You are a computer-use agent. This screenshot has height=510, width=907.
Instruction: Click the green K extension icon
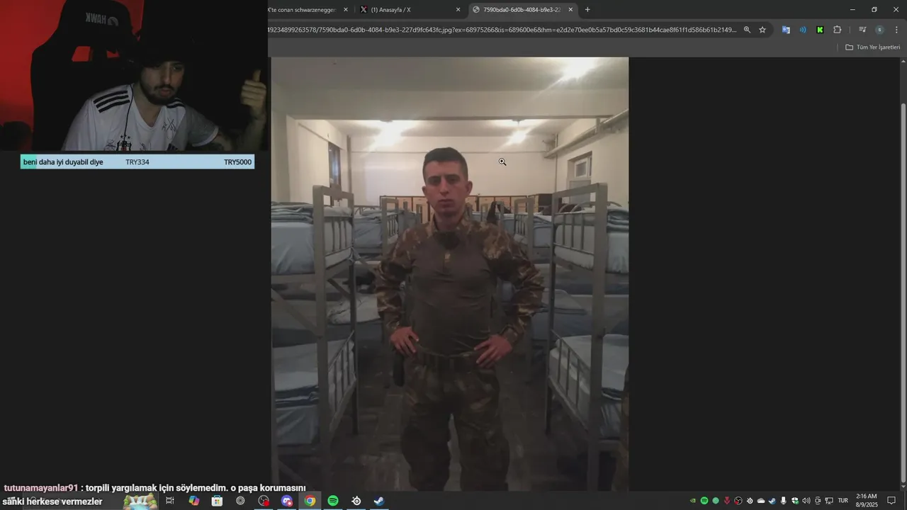pyautogui.click(x=820, y=30)
